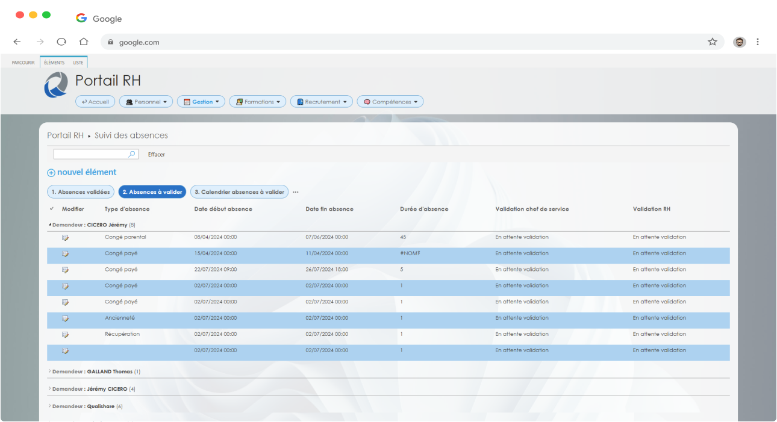Click the 07/06/2024 00:00 end date cell
777x422 pixels.
(327, 237)
